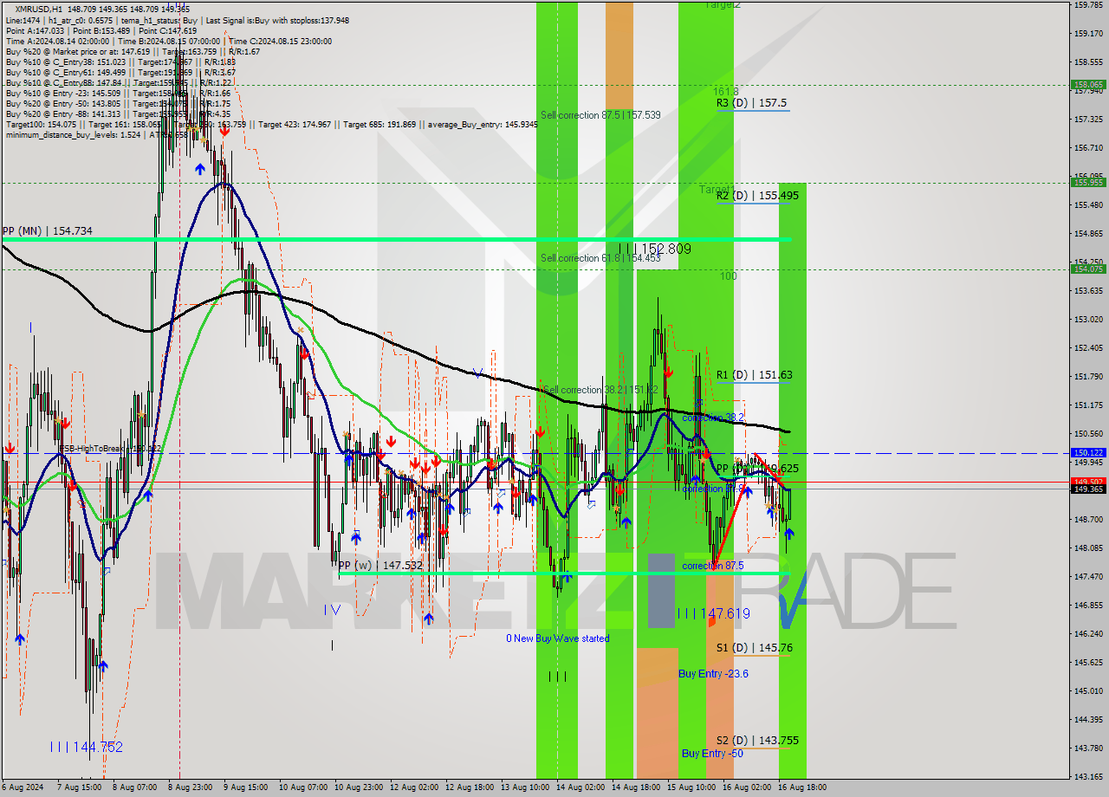This screenshot has height=797, width=1109.
Task: Click 'Sell correction 87.5 | 157.539' label
Action: click(x=600, y=114)
